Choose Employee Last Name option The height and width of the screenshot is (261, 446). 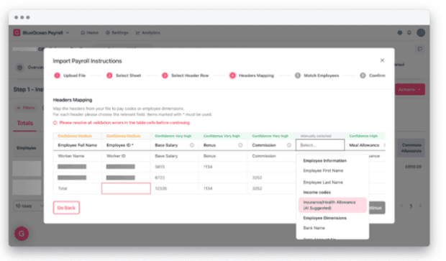pos(323,182)
